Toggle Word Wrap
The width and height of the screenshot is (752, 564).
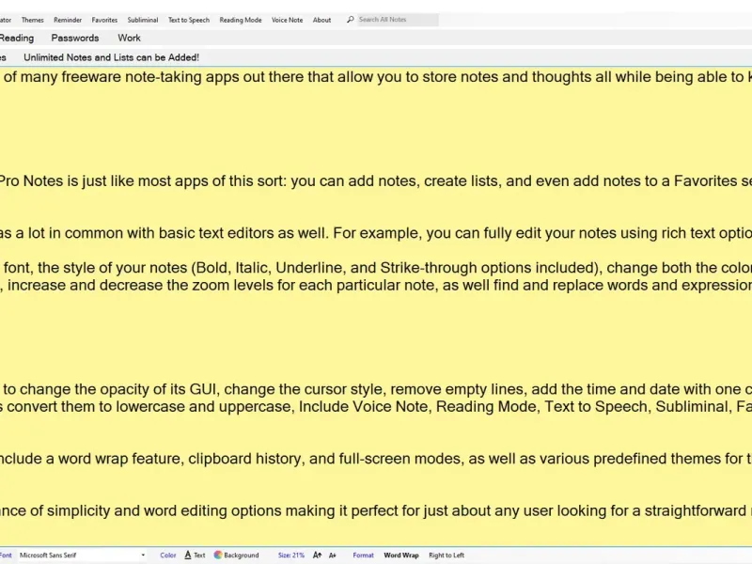[x=401, y=555]
